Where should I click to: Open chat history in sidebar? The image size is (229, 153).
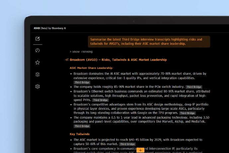[x=38, y=51]
